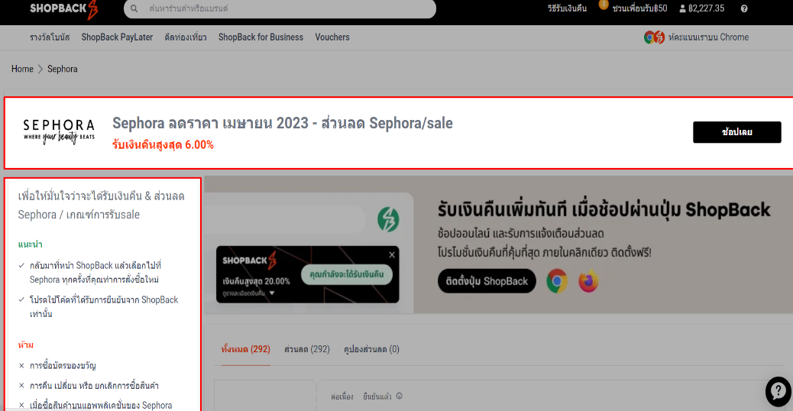Click the ติดตั้งปุ่ม ShopBack button

[x=487, y=281]
